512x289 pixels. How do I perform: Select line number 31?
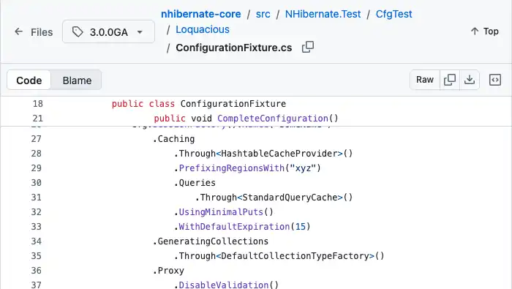[x=37, y=198]
